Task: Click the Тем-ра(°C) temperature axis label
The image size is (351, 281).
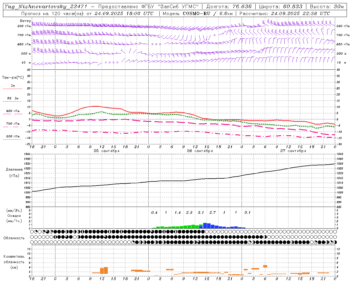Action: (x=13, y=78)
